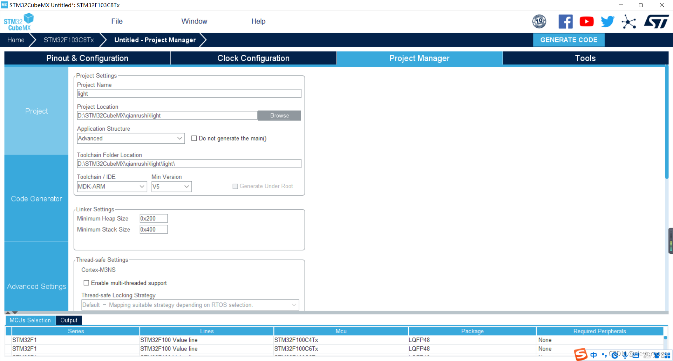Viewport: 673px width, 361px height.
Task: Toggle Do not generate the main()
Action: click(194, 138)
